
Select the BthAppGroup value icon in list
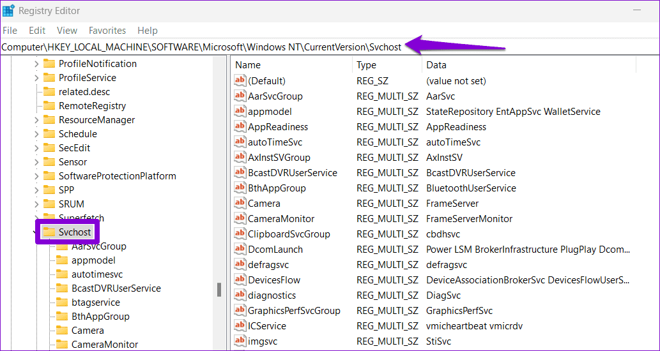240,188
